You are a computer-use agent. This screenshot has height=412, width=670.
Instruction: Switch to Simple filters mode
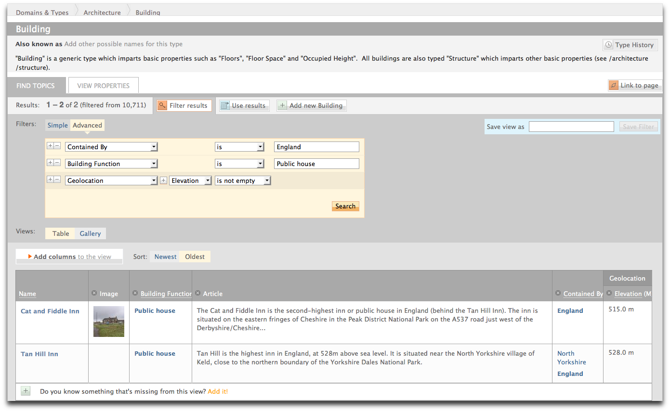[57, 125]
